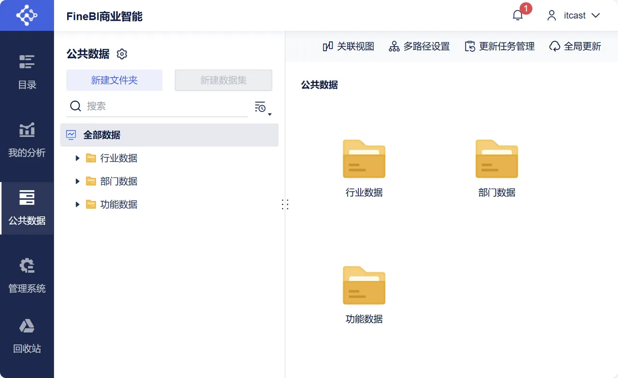Expand the 功能数据 tree node
Screen dimensions: 618x378
tap(77, 205)
